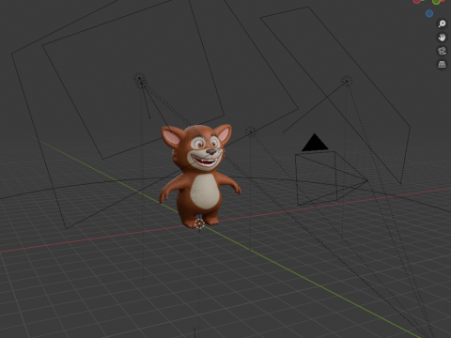Toggle the camera view icon
451x338 pixels.
pos(442,51)
